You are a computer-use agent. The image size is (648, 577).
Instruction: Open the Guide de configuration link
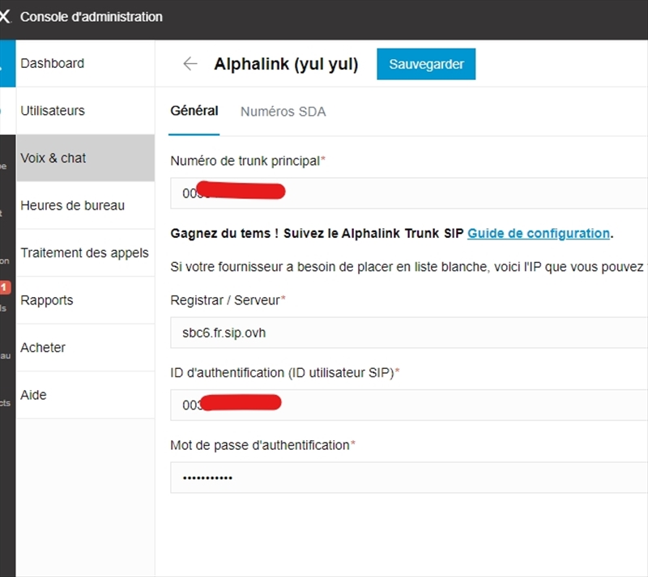coord(539,233)
